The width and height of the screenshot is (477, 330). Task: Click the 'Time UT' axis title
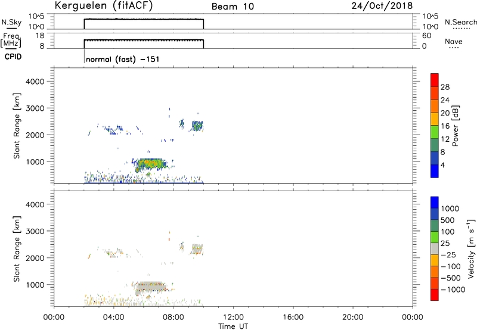point(233,326)
